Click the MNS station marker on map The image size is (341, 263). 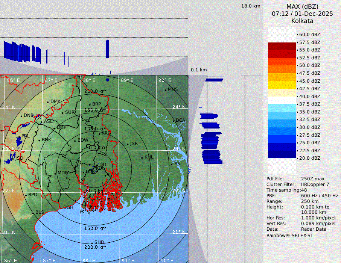coord(165,90)
